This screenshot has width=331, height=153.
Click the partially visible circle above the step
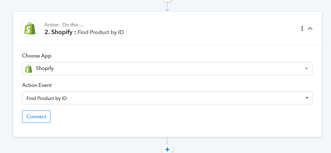click(167, 1)
